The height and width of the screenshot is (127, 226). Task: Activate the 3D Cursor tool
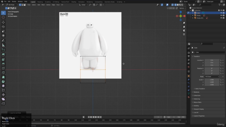3,17
